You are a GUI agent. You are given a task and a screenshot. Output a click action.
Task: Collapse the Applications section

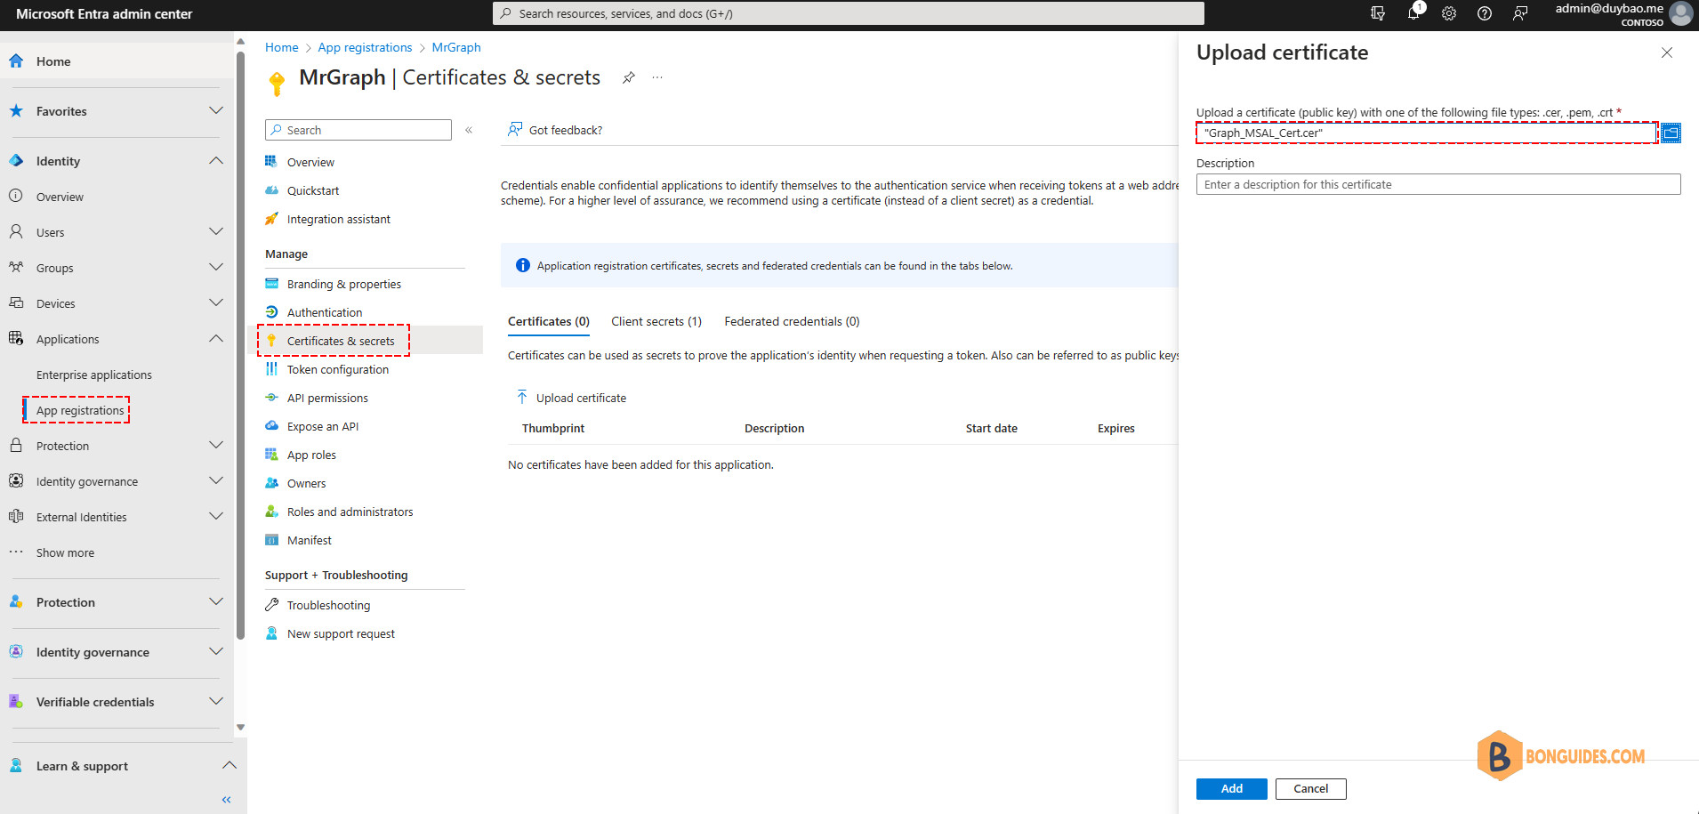point(215,338)
